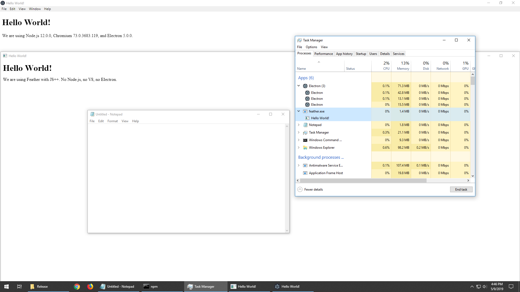Image resolution: width=520 pixels, height=292 pixels.
Task: Collapse the Electron (3) process group
Action: [x=299, y=86]
